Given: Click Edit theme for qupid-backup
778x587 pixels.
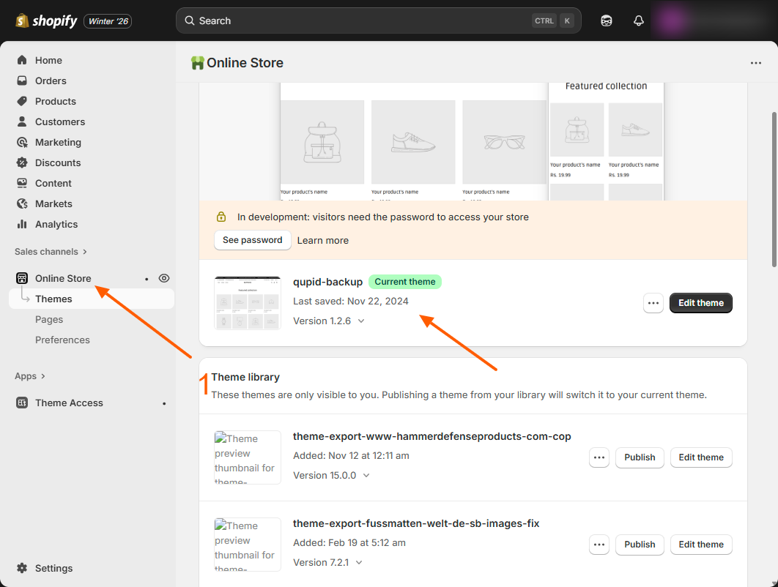Looking at the screenshot, I should pyautogui.click(x=700, y=303).
